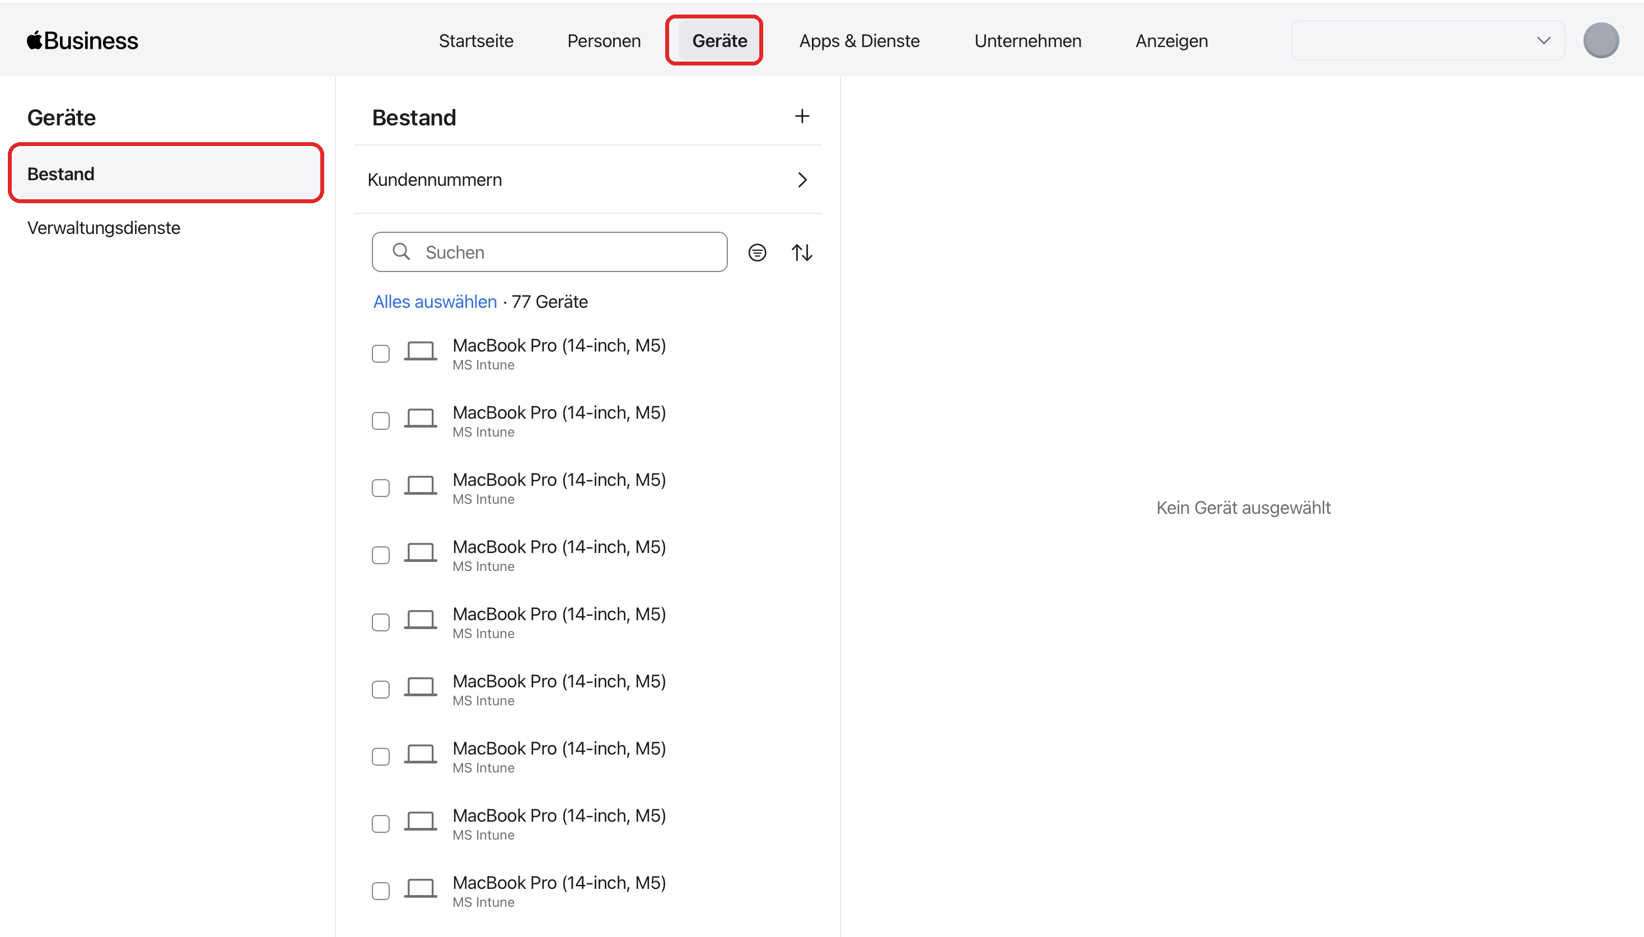The image size is (1644, 937).
Task: Click the magnifier icon in search field
Action: (401, 252)
